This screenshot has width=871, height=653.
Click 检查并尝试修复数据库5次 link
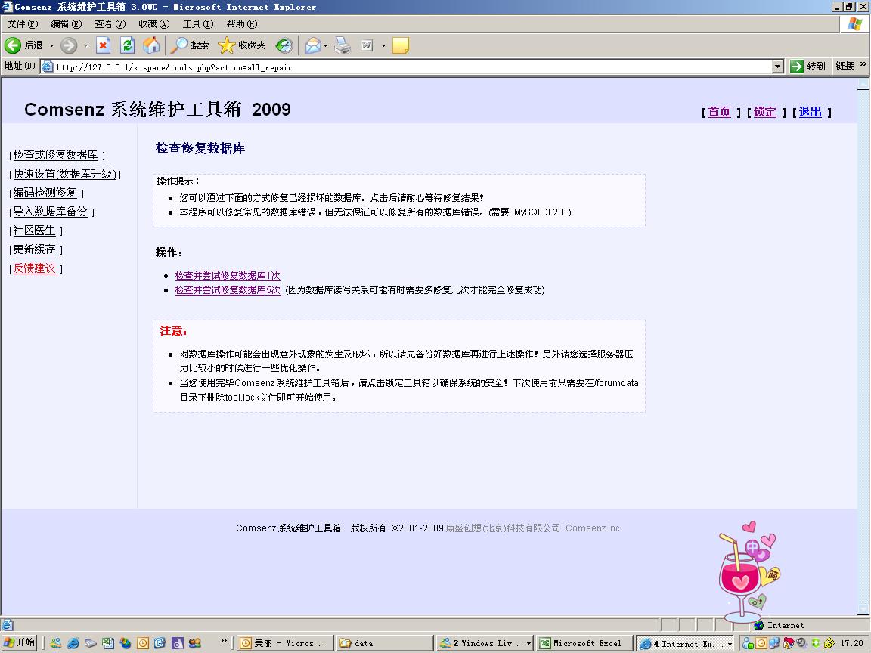click(228, 290)
